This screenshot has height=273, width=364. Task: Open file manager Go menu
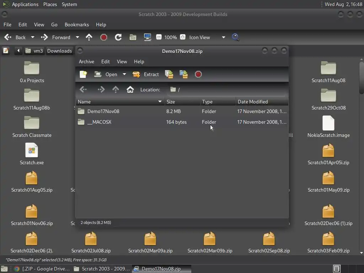[54, 25]
